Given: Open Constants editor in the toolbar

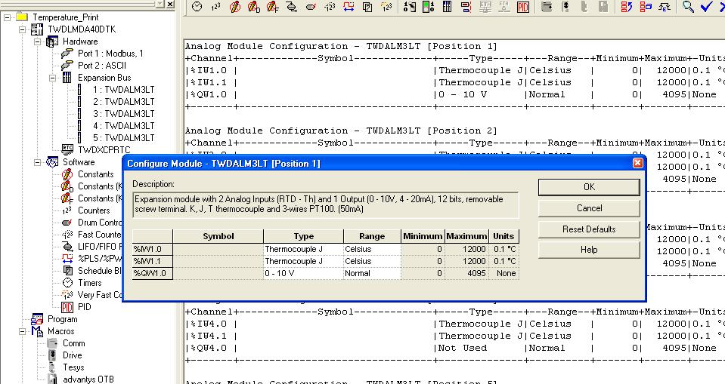Looking at the screenshot, I should click(x=235, y=7).
